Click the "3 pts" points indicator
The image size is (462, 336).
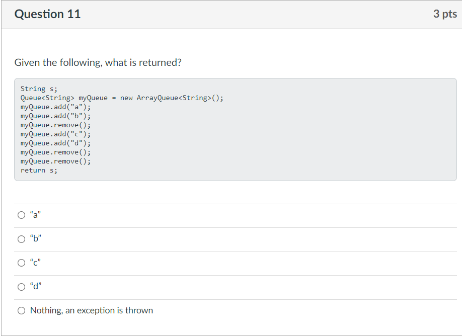445,14
